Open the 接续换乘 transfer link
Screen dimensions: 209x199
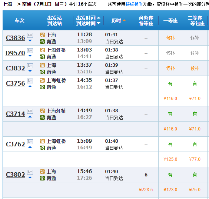[135, 4]
